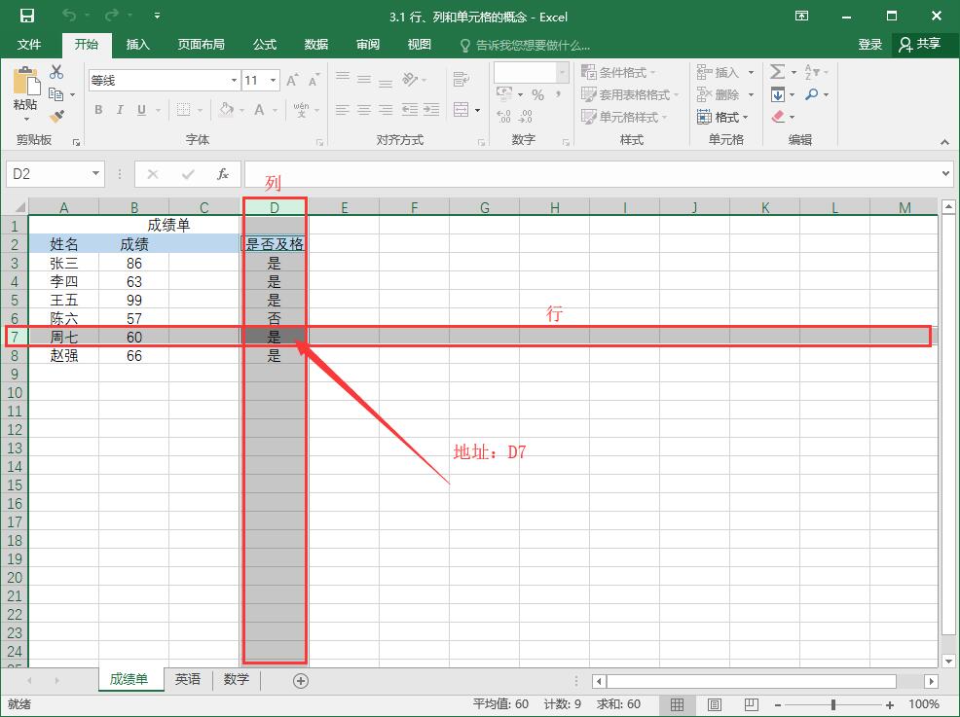Switch to Page Layout view in status bar

[714, 704]
